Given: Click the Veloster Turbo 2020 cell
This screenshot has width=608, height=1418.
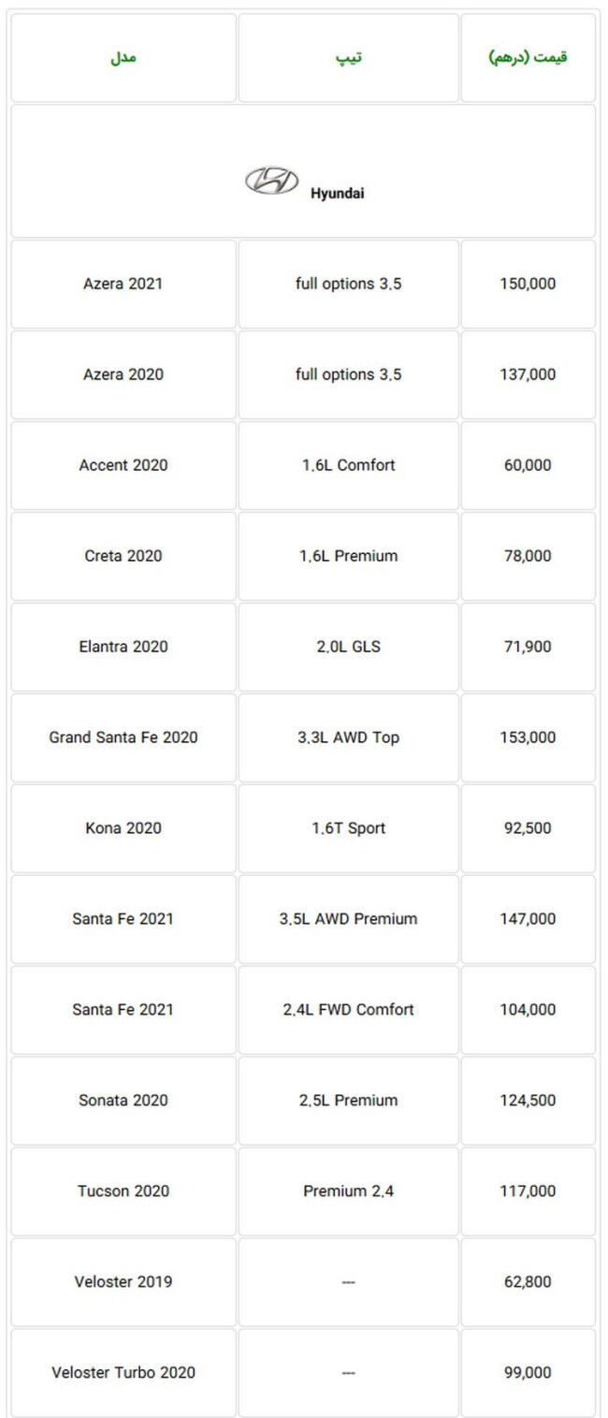Looking at the screenshot, I should (123, 1373).
